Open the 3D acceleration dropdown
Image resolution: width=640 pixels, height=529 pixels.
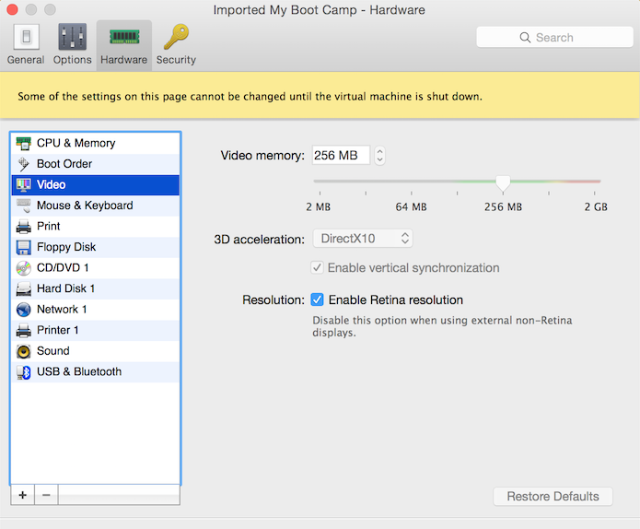pyautogui.click(x=363, y=239)
